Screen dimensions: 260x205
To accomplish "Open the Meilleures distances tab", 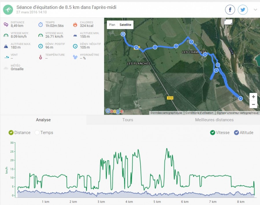I will [214, 120].
